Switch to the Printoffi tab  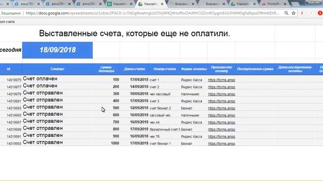[273, 4]
